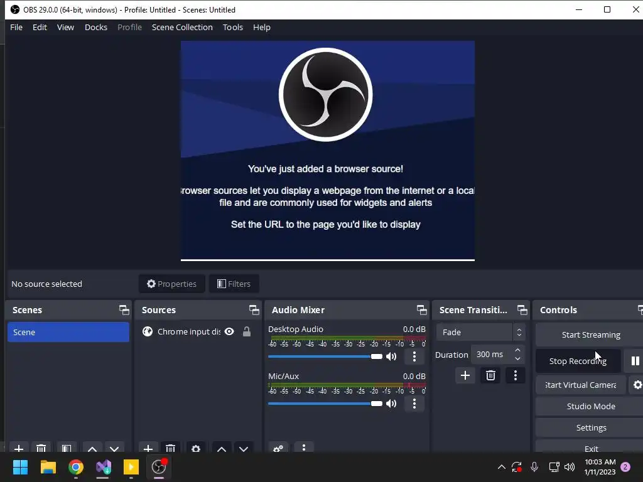The width and height of the screenshot is (643, 482).
Task: Toggle visibility of Chrome input source
Action: (229, 331)
